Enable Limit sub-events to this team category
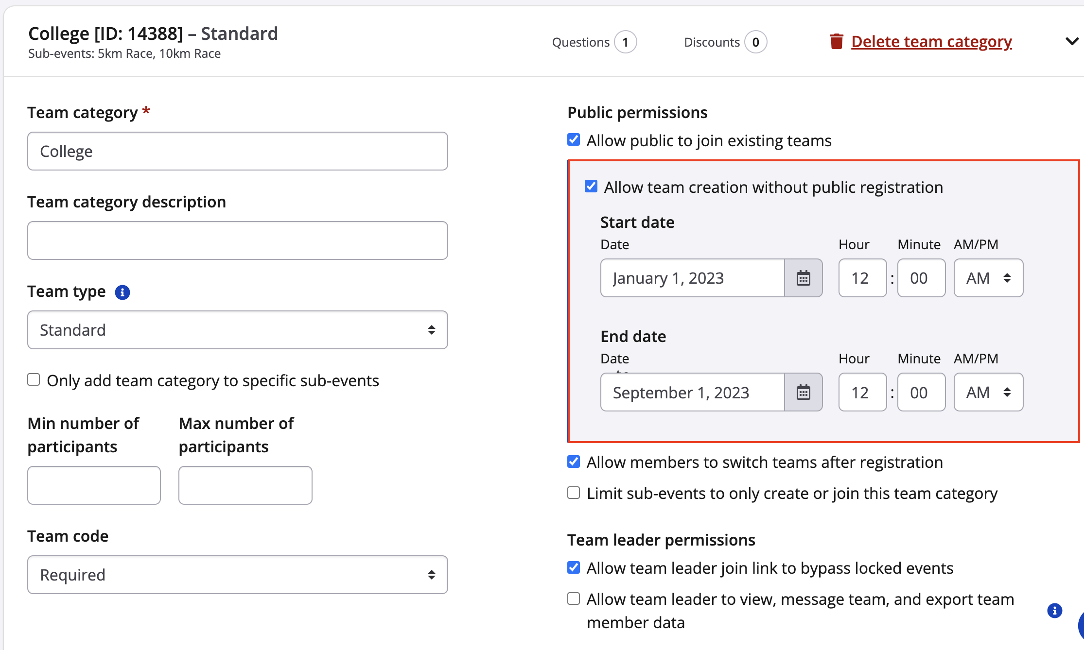The image size is (1084, 650). click(574, 493)
